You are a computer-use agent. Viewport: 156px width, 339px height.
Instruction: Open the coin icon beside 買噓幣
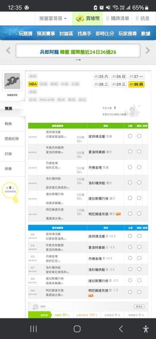(80, 19)
